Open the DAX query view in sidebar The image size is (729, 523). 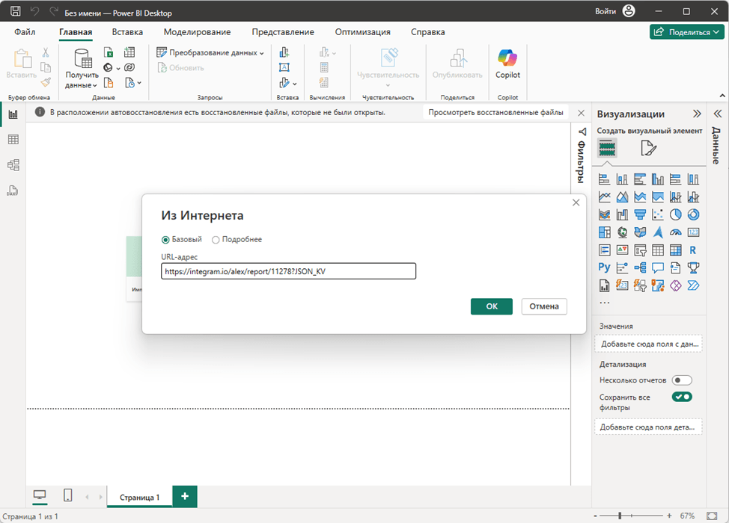pyautogui.click(x=13, y=191)
